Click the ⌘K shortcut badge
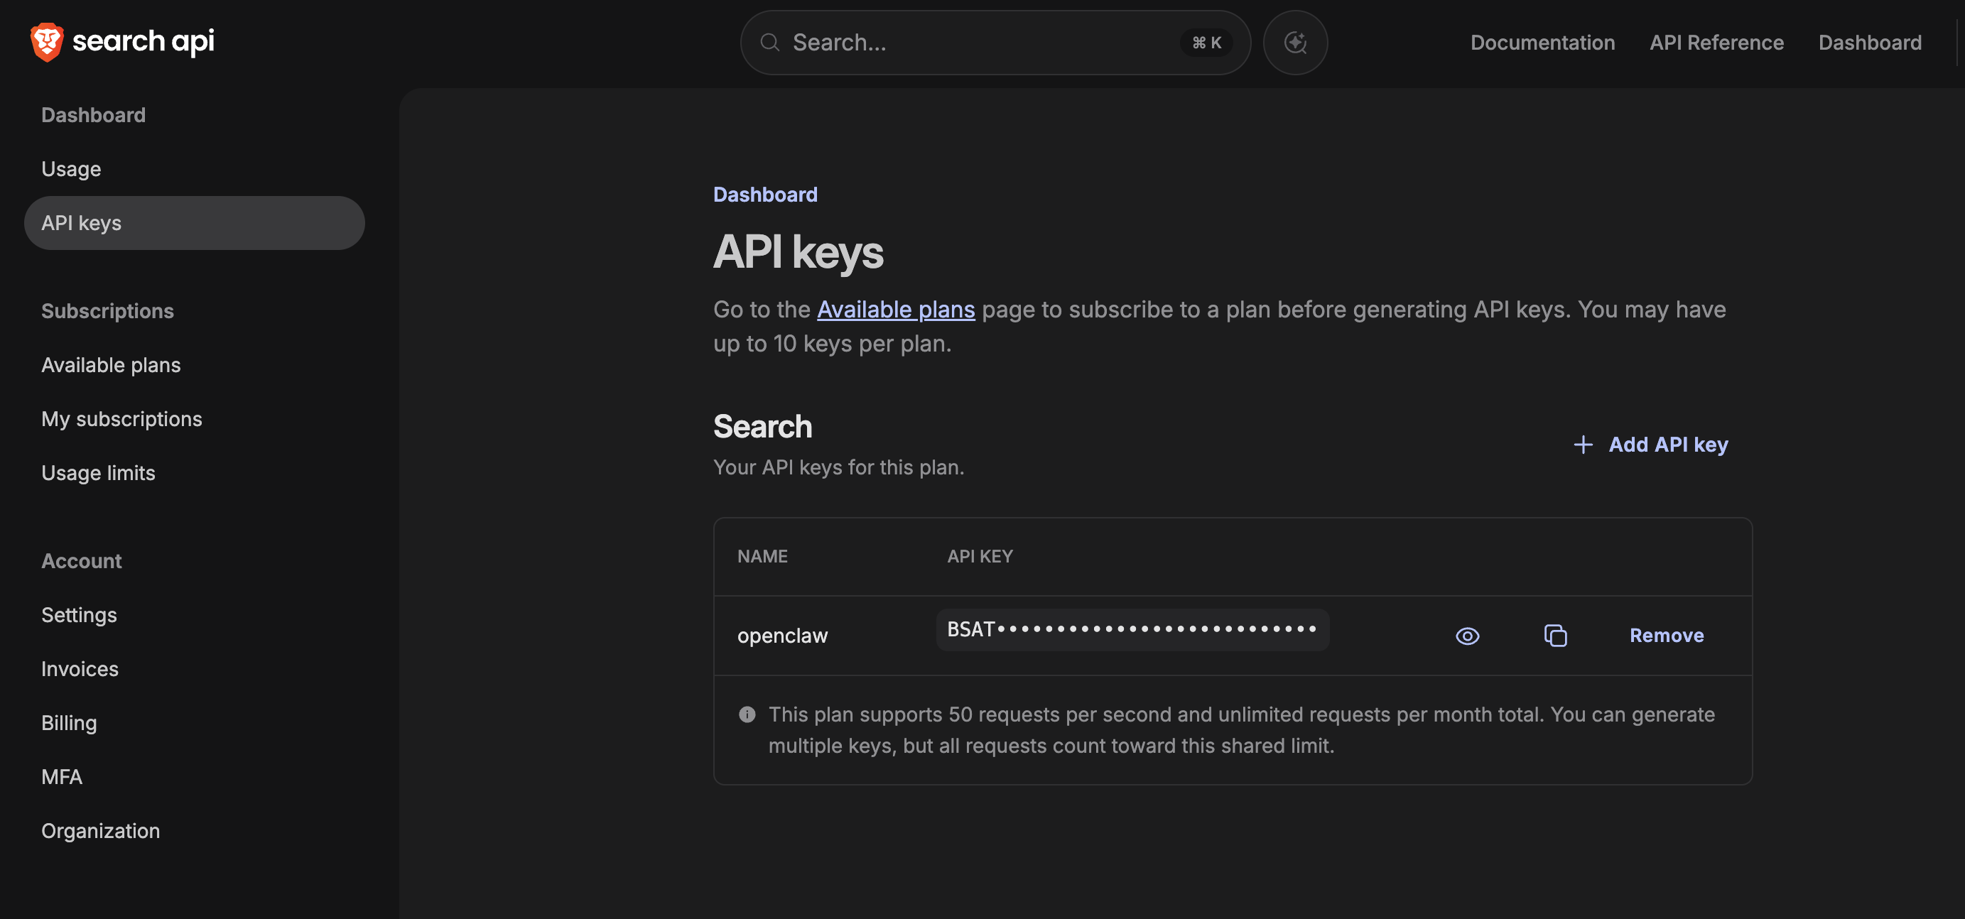Screen dimensions: 1965x919 click(1206, 43)
